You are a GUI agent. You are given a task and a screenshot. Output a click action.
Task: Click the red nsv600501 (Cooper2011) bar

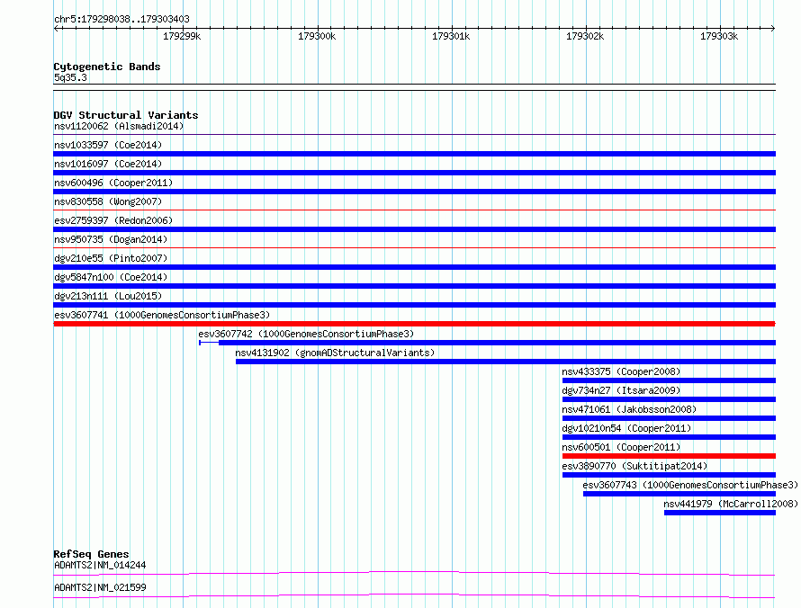point(670,456)
